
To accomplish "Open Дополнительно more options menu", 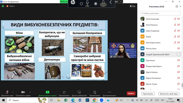I will (110, 93).
